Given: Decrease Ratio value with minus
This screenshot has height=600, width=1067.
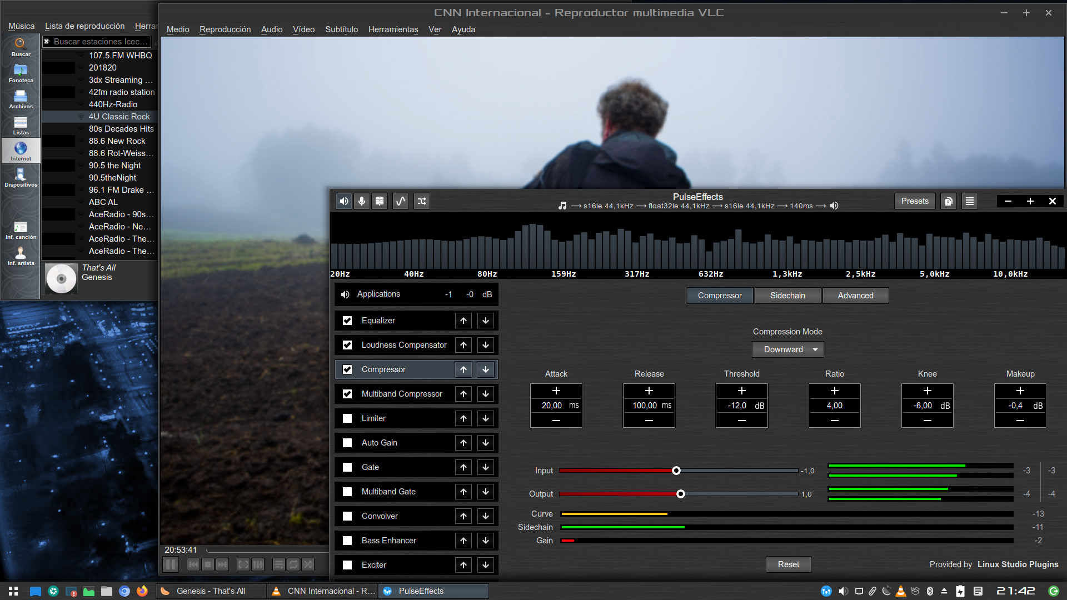Looking at the screenshot, I should click(835, 421).
